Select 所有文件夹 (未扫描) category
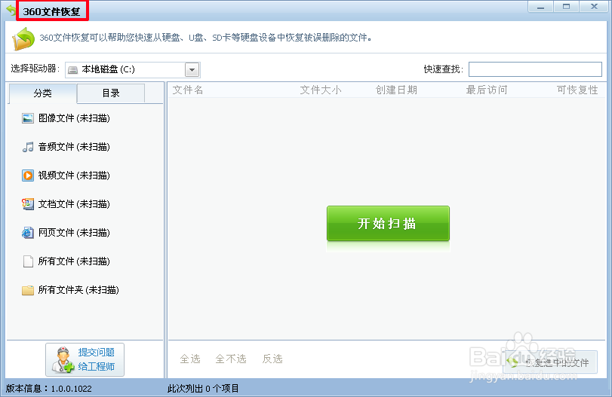 70,290
